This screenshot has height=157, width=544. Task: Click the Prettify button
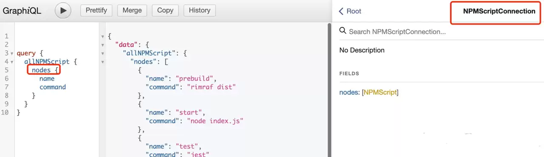(96, 11)
